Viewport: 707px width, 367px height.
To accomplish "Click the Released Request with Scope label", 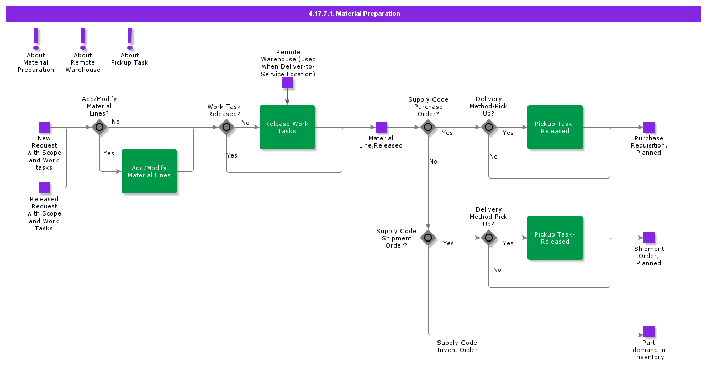I will point(44,213).
